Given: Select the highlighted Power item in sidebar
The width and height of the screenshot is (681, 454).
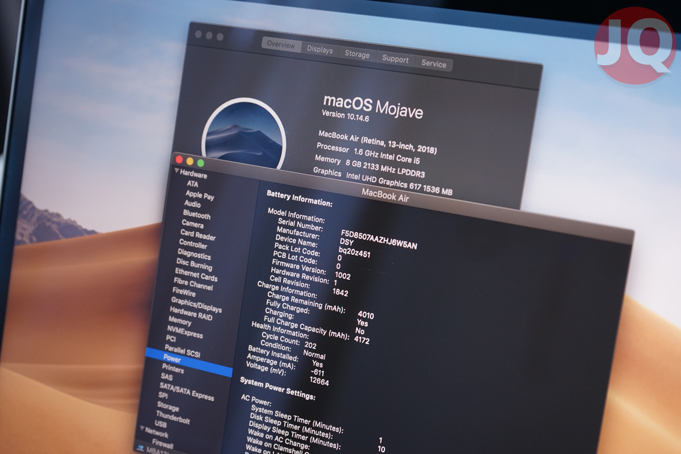Looking at the screenshot, I should 188,362.
